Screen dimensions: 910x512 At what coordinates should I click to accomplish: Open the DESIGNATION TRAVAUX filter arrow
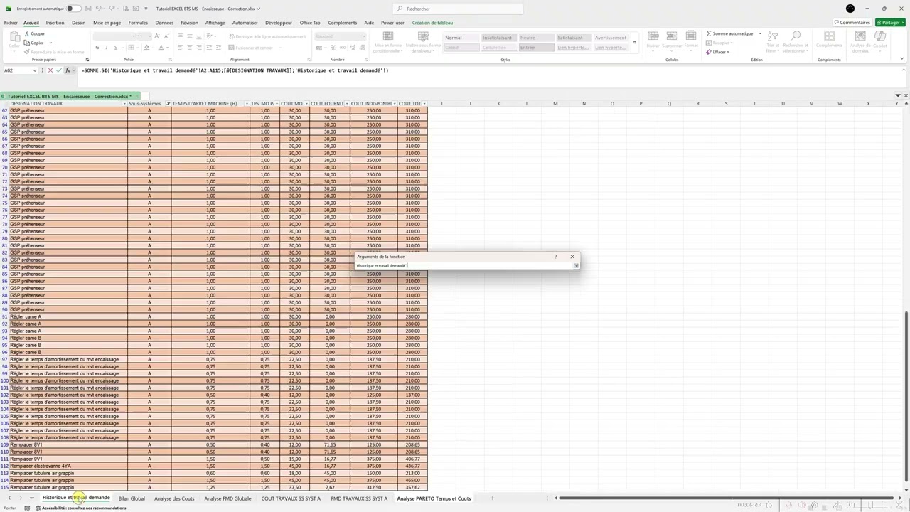click(124, 104)
